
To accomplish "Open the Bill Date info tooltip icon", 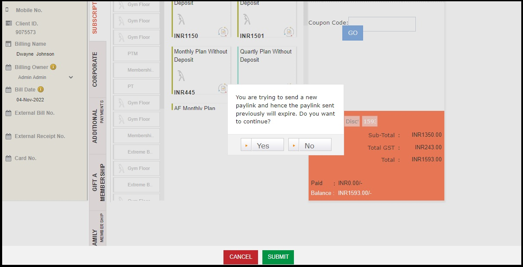I will 41,89.
